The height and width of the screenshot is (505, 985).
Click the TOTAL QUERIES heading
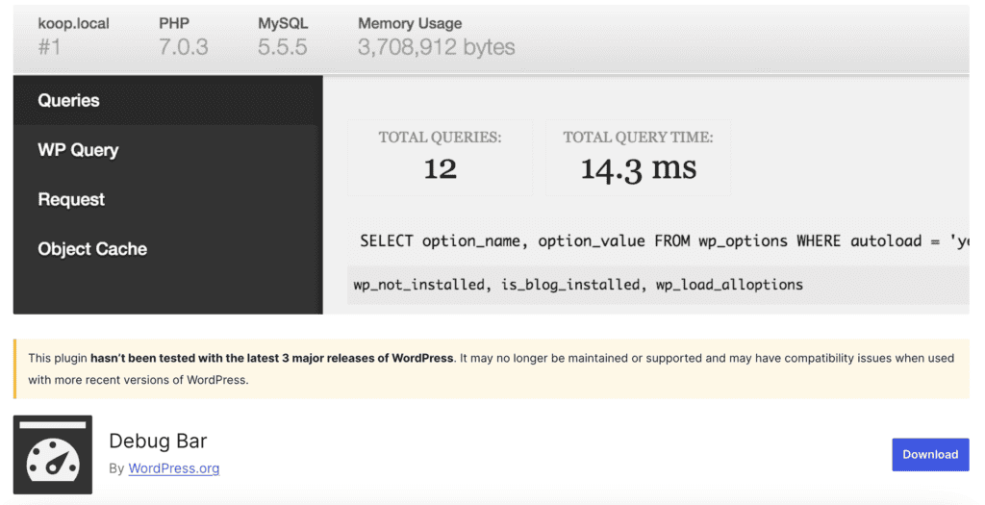(440, 138)
